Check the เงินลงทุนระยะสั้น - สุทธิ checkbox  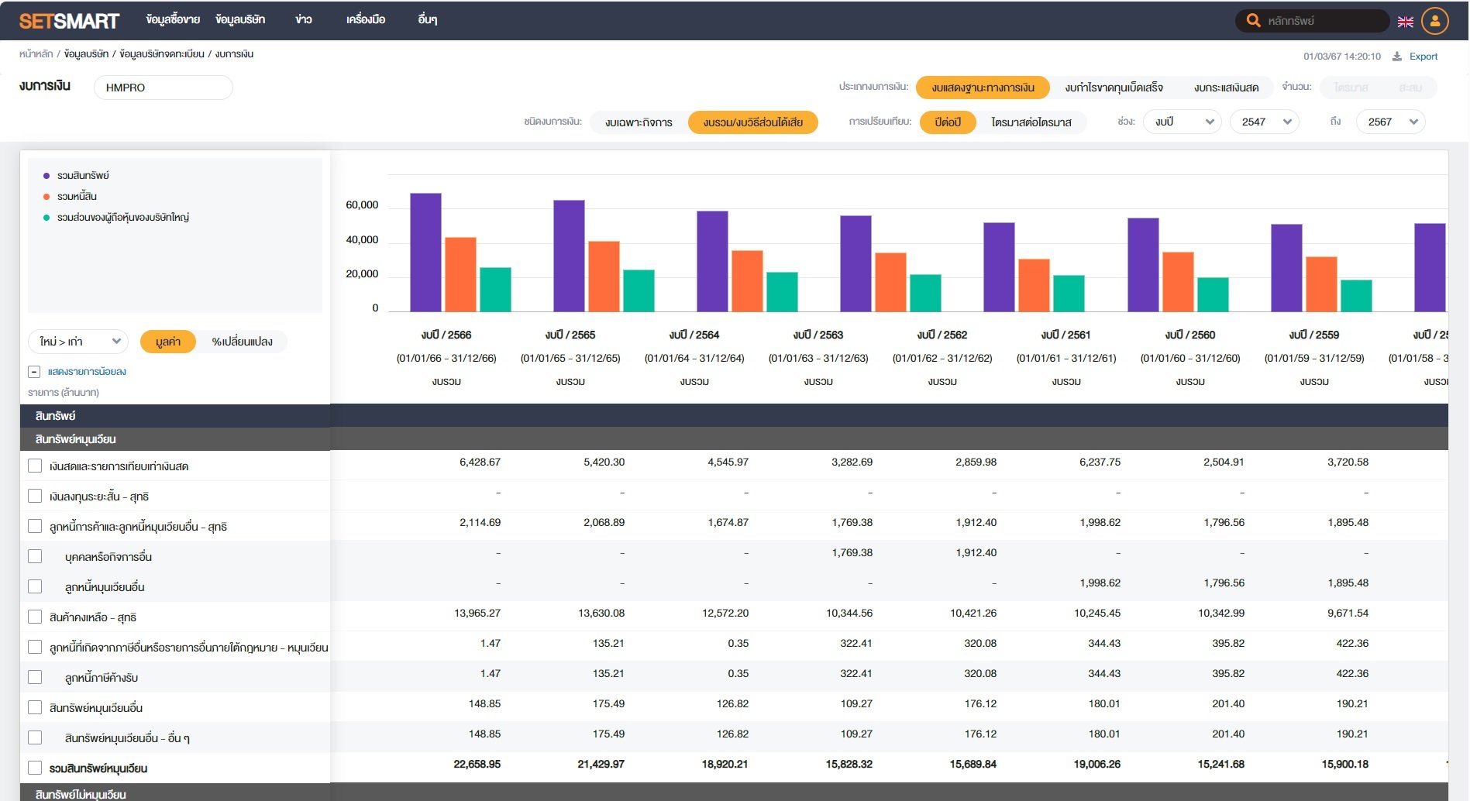(35, 496)
